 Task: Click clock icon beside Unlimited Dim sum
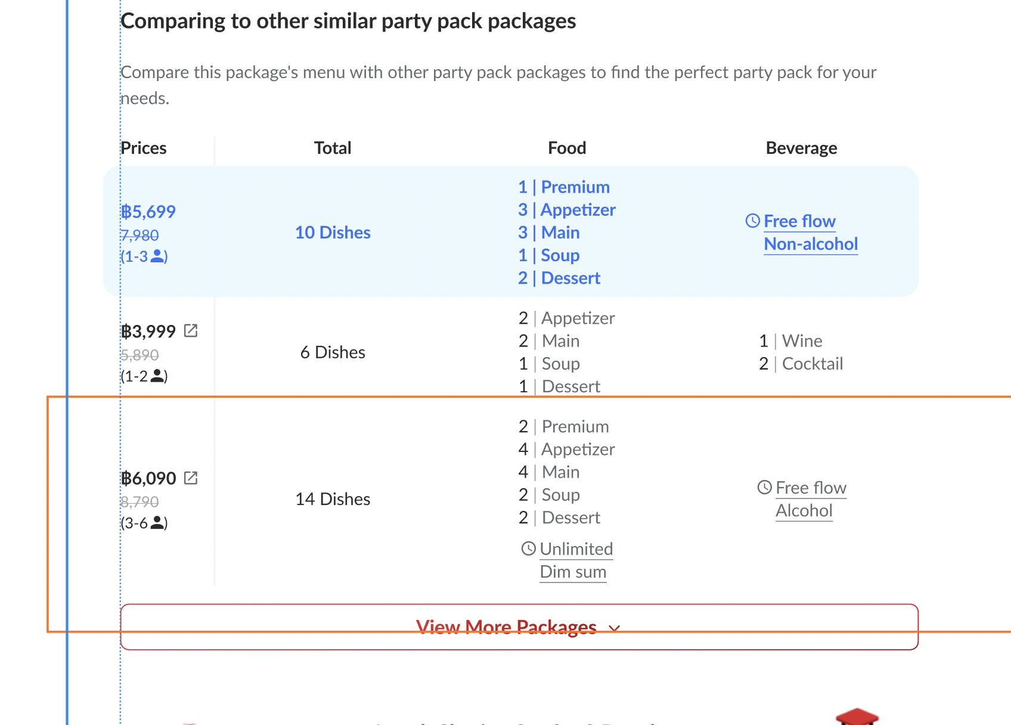[529, 549]
